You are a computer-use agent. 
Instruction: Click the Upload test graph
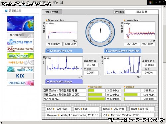139,30
